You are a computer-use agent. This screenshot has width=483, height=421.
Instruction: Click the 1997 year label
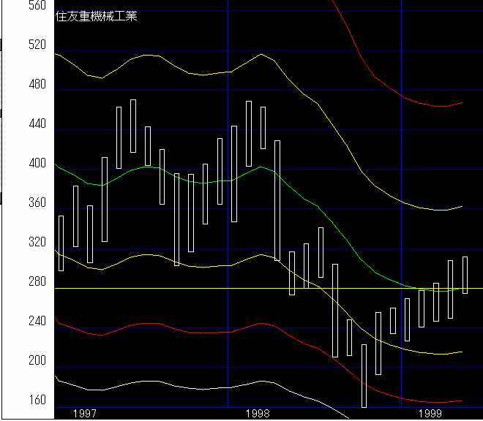[x=85, y=414]
